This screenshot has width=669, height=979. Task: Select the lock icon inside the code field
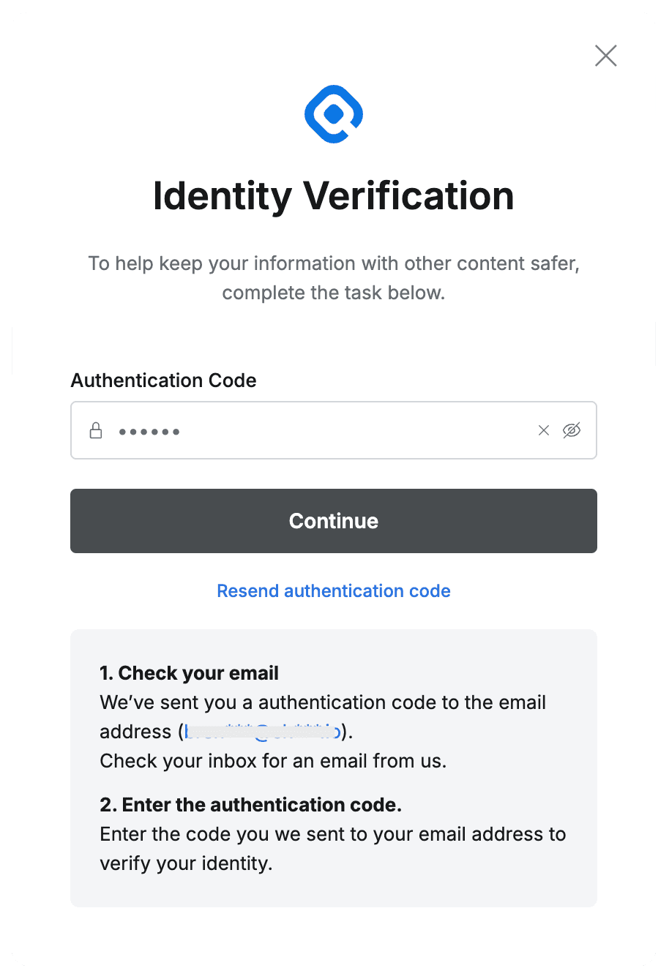[96, 430]
